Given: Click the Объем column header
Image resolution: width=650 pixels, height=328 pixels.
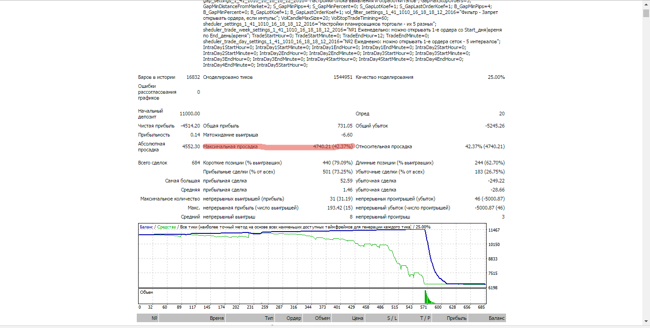Looking at the screenshot, I should tap(316, 318).
